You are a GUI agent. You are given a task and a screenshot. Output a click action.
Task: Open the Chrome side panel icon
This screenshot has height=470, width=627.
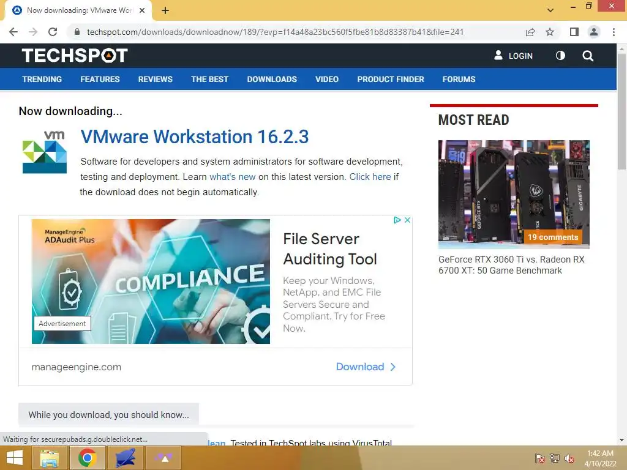point(574,32)
